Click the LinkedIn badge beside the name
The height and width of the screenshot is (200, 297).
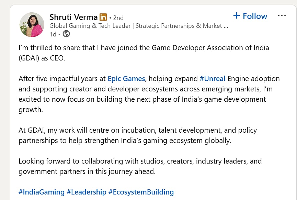[x=103, y=17]
